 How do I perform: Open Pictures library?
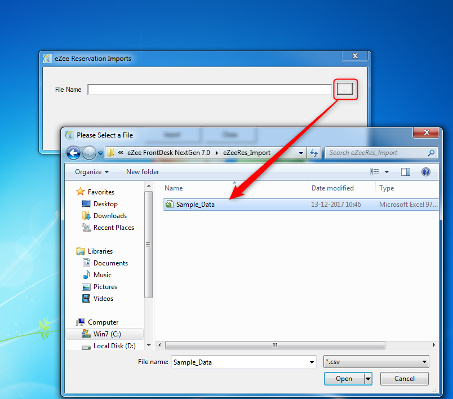tap(105, 287)
